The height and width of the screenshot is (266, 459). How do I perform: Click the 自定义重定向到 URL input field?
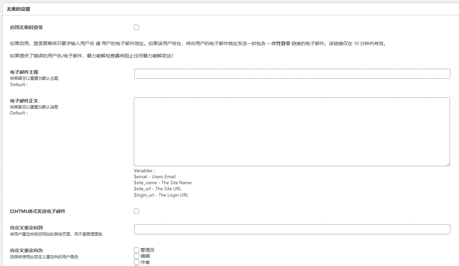coord(292,229)
